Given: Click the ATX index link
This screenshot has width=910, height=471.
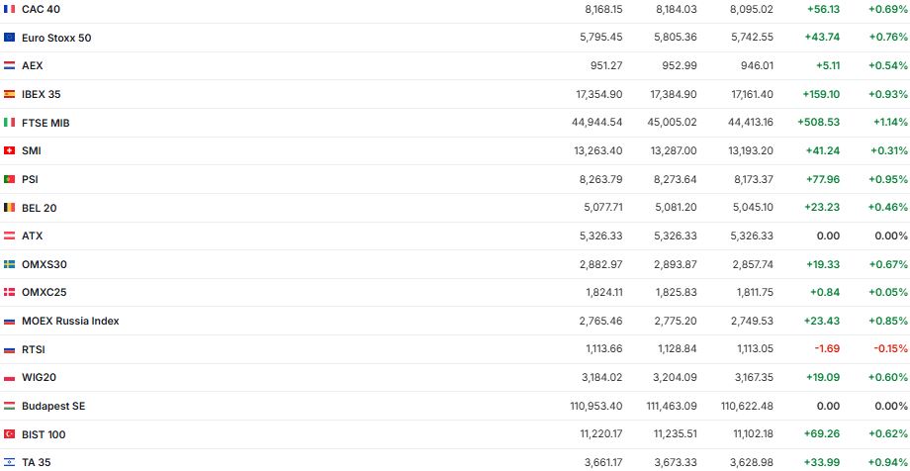Looking at the screenshot, I should pos(32,236).
